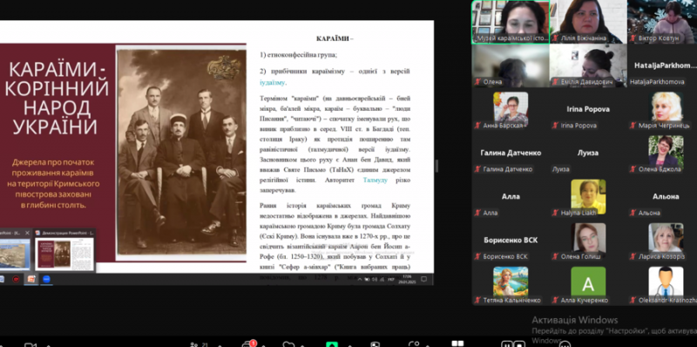The width and height of the screenshot is (697, 347).
Task: Click the УКР language indicator in shared taskbar
Action: click(x=391, y=280)
